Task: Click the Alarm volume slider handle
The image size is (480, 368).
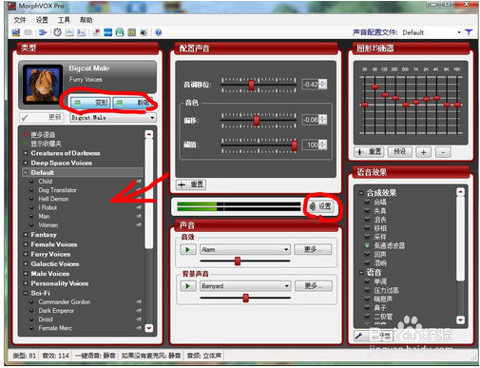Action: [238, 261]
